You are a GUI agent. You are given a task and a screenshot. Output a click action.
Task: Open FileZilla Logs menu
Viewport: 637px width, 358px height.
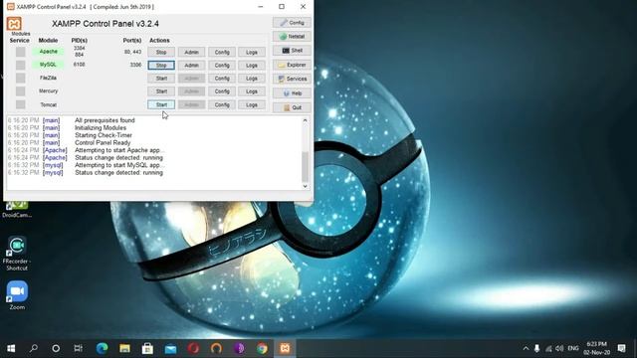coord(252,79)
